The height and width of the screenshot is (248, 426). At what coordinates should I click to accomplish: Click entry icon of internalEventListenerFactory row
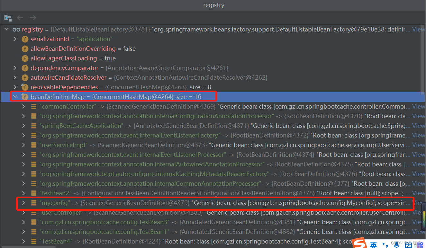(33, 136)
